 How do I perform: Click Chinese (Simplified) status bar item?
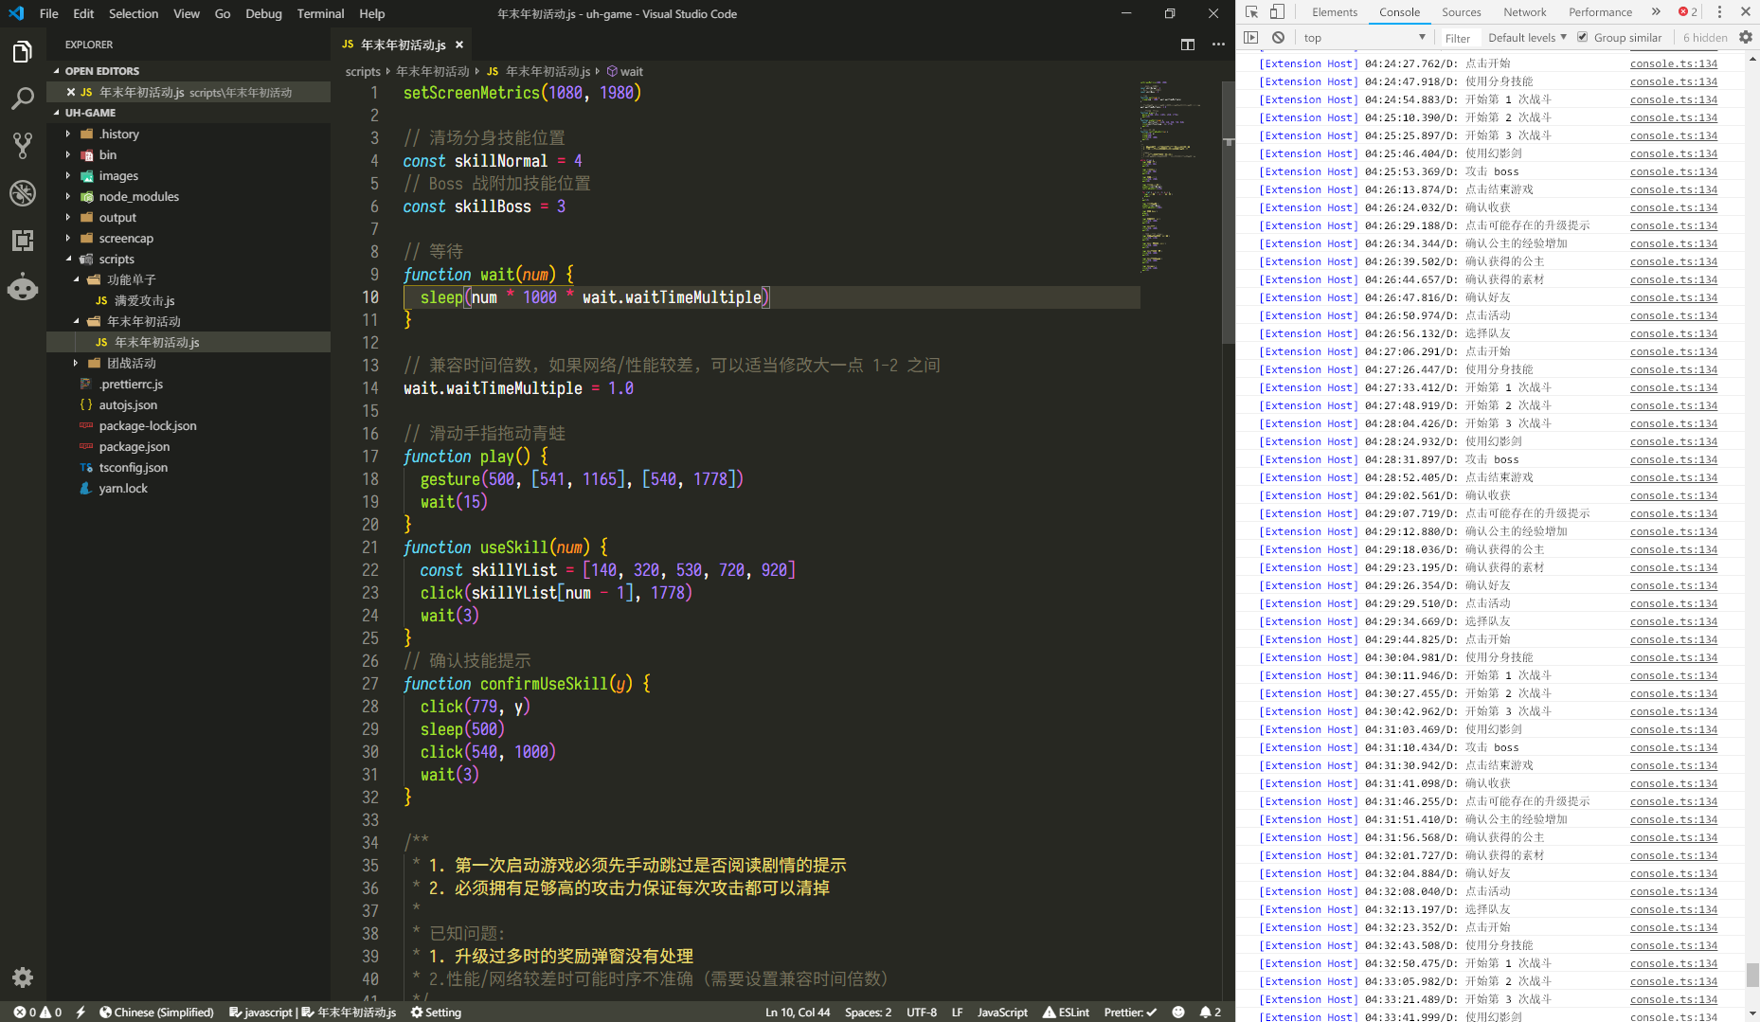pyautogui.click(x=156, y=1012)
